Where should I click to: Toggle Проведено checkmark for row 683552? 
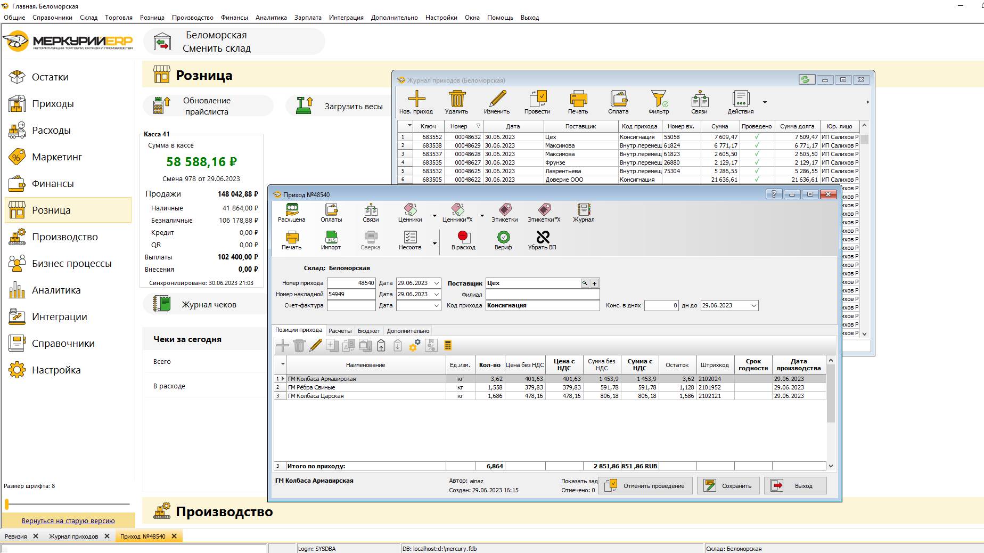[757, 137]
